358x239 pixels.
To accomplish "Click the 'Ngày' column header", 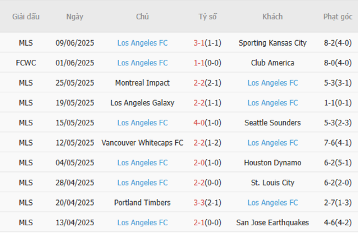I will click(75, 16).
